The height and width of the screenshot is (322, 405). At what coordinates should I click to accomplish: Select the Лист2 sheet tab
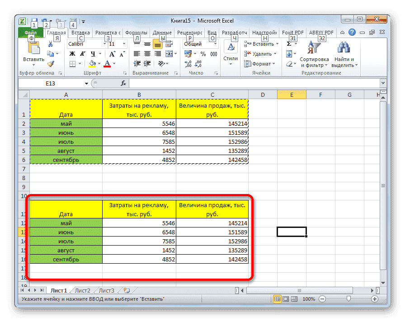82,291
